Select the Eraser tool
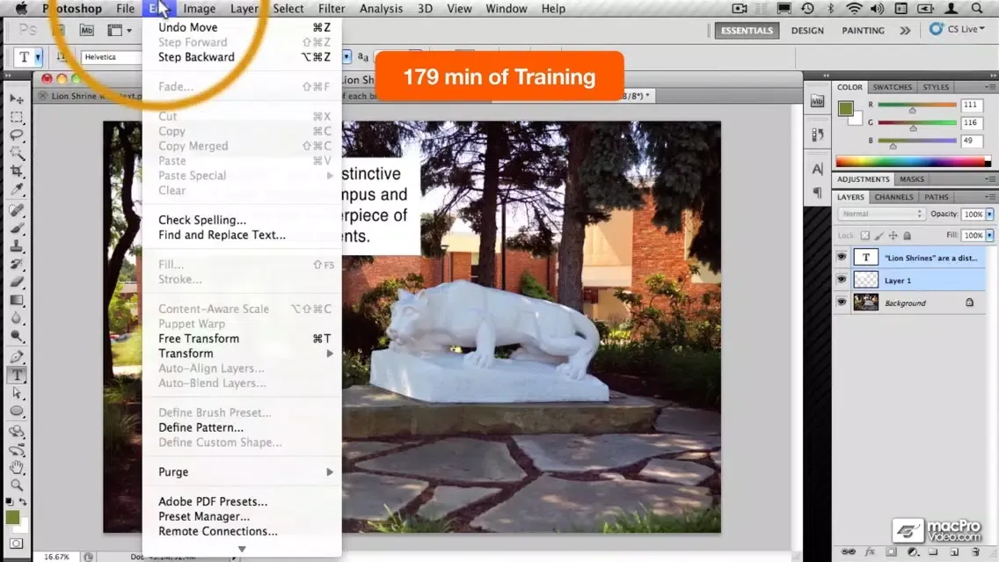Viewport: 999px width, 562px height. tap(17, 281)
